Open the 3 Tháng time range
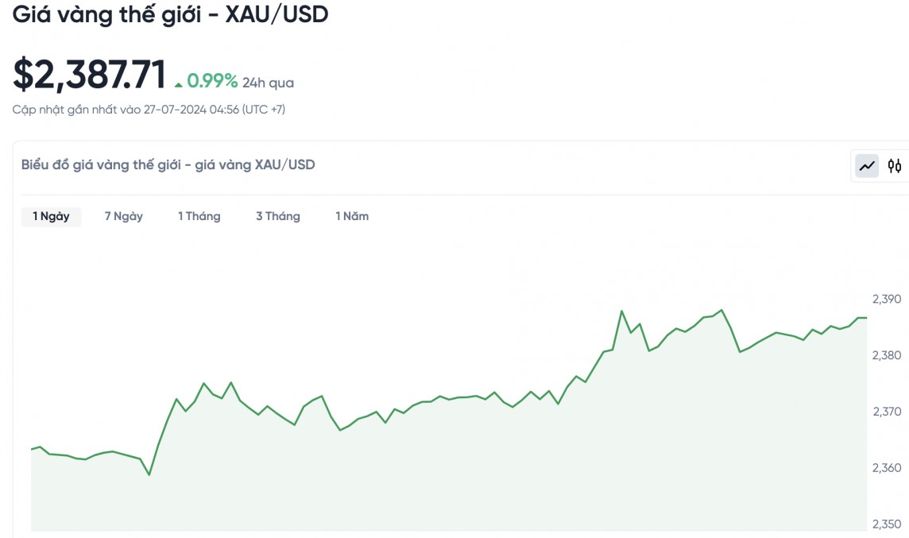Image resolution: width=909 pixels, height=538 pixels. (277, 216)
